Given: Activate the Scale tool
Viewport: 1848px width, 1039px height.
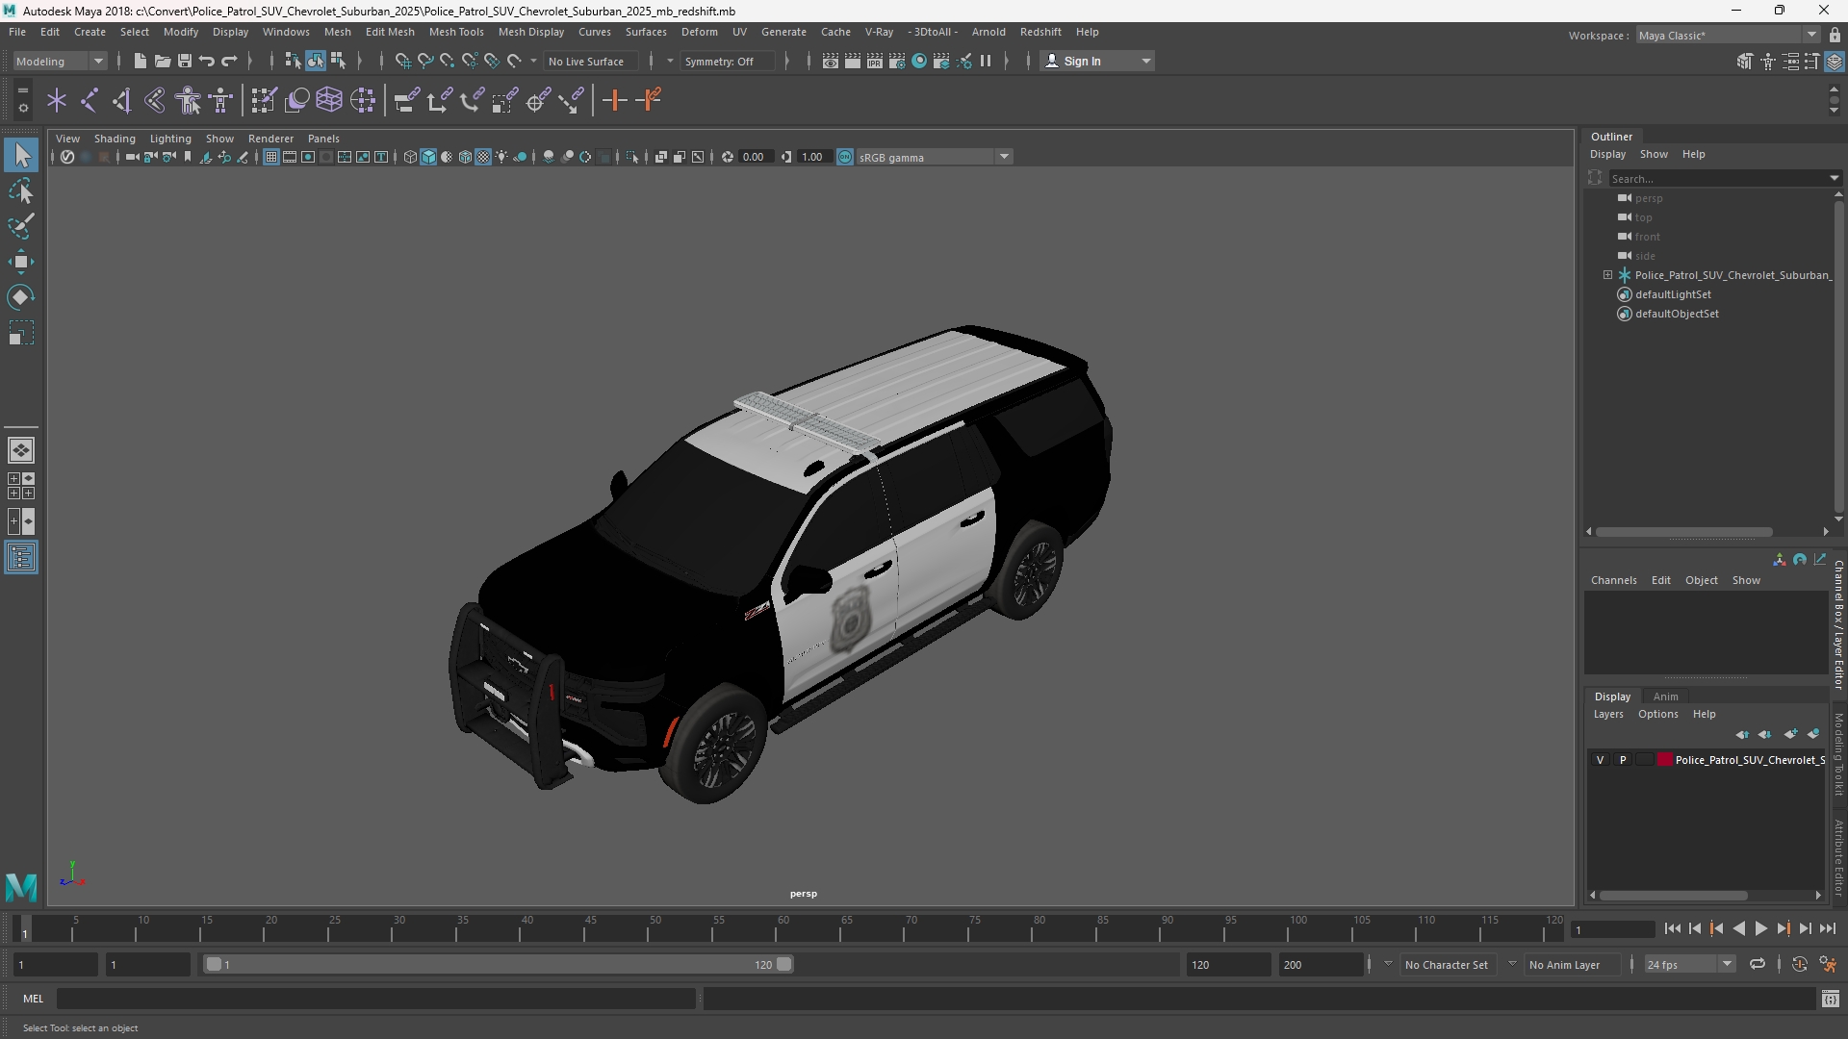Looking at the screenshot, I should coord(21,333).
